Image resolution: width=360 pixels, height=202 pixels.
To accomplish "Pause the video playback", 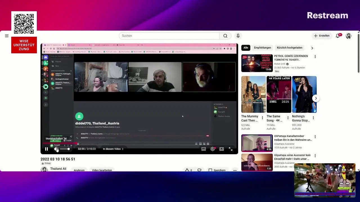I will tap(47, 149).
